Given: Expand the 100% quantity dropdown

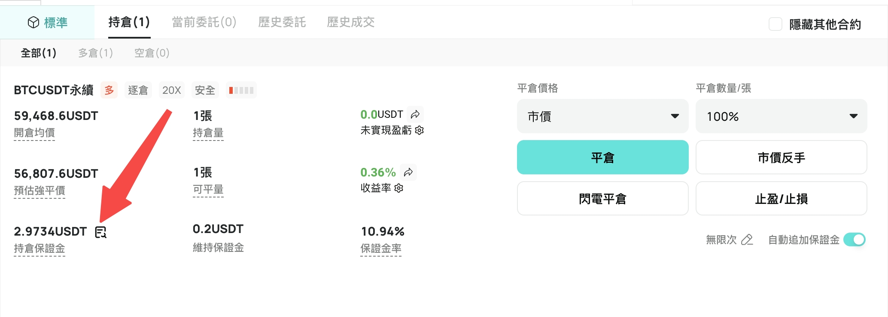Looking at the screenshot, I should 781,116.
